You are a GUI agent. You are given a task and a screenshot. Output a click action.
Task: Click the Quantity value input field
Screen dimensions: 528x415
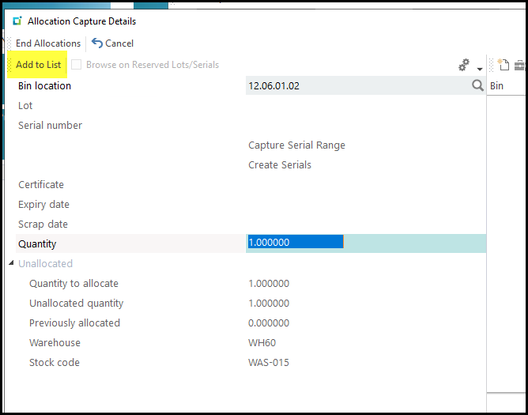click(x=294, y=243)
